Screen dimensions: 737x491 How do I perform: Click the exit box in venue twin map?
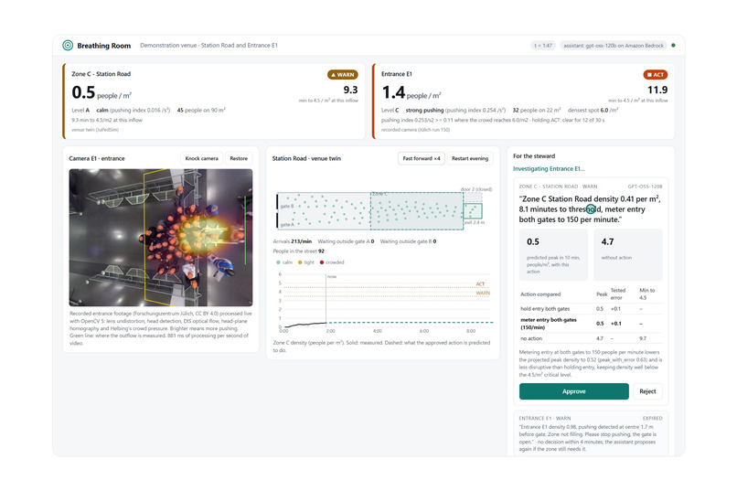tap(473, 211)
